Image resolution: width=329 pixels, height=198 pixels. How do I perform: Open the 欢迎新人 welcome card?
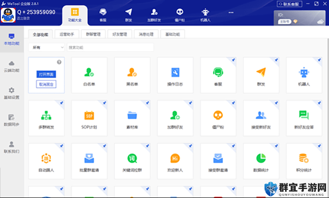tap(175, 161)
